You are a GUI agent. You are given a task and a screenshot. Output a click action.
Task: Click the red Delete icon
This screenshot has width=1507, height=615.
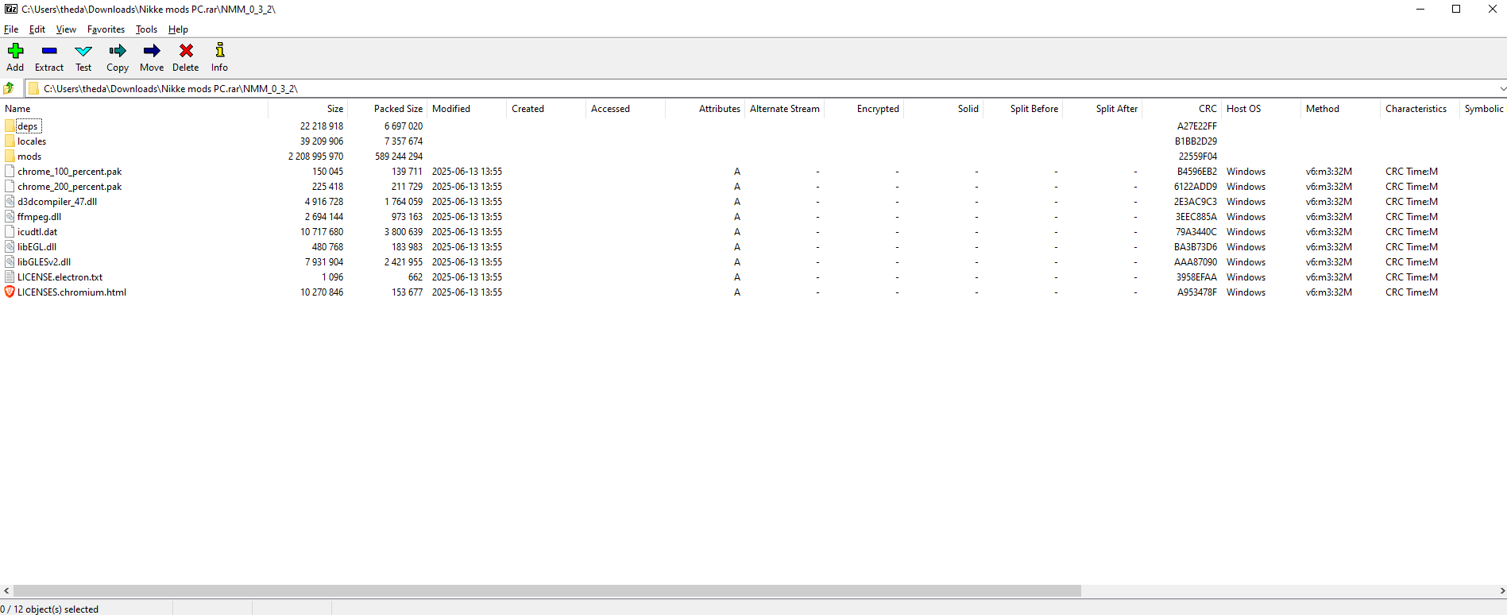pos(186,51)
